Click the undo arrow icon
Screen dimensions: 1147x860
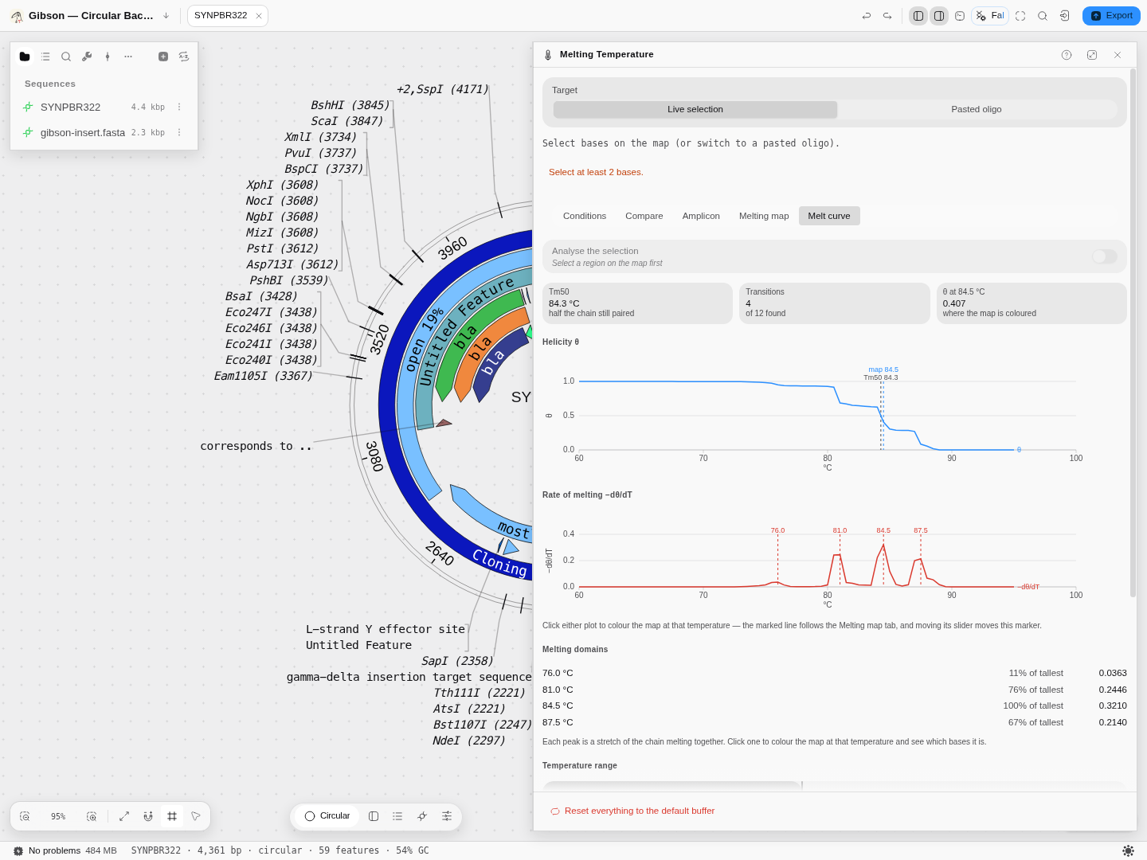pyautogui.click(x=867, y=16)
